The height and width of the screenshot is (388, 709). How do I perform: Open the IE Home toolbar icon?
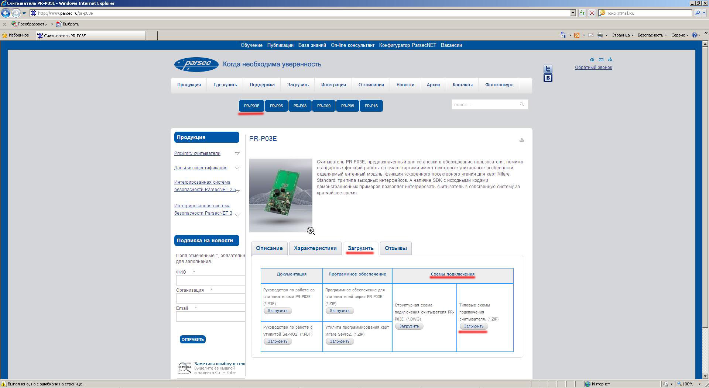click(563, 35)
